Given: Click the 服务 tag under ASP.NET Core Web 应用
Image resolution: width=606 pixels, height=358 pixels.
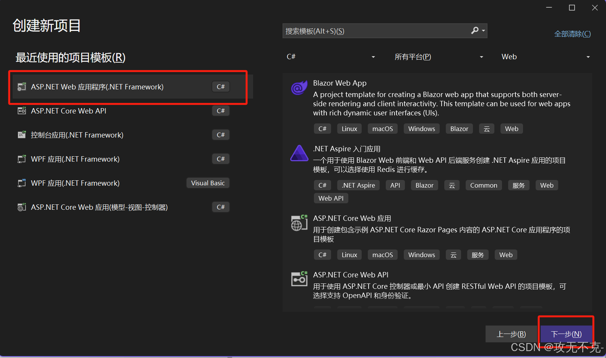Looking at the screenshot, I should pos(478,255).
